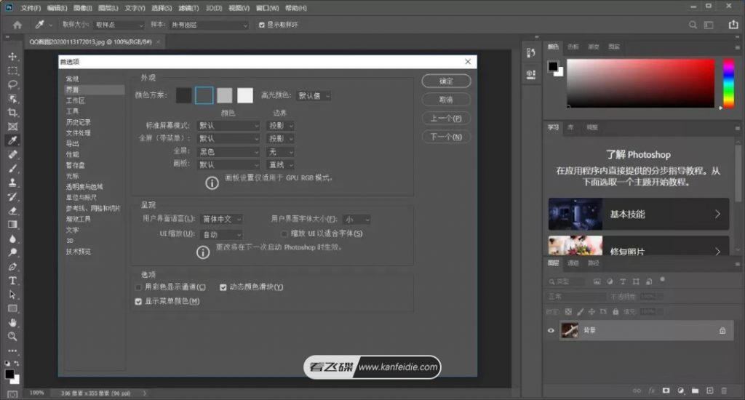Screen dimensions: 745x400
Task: Open 修复照片 tutorial card
Action: pyautogui.click(x=639, y=246)
